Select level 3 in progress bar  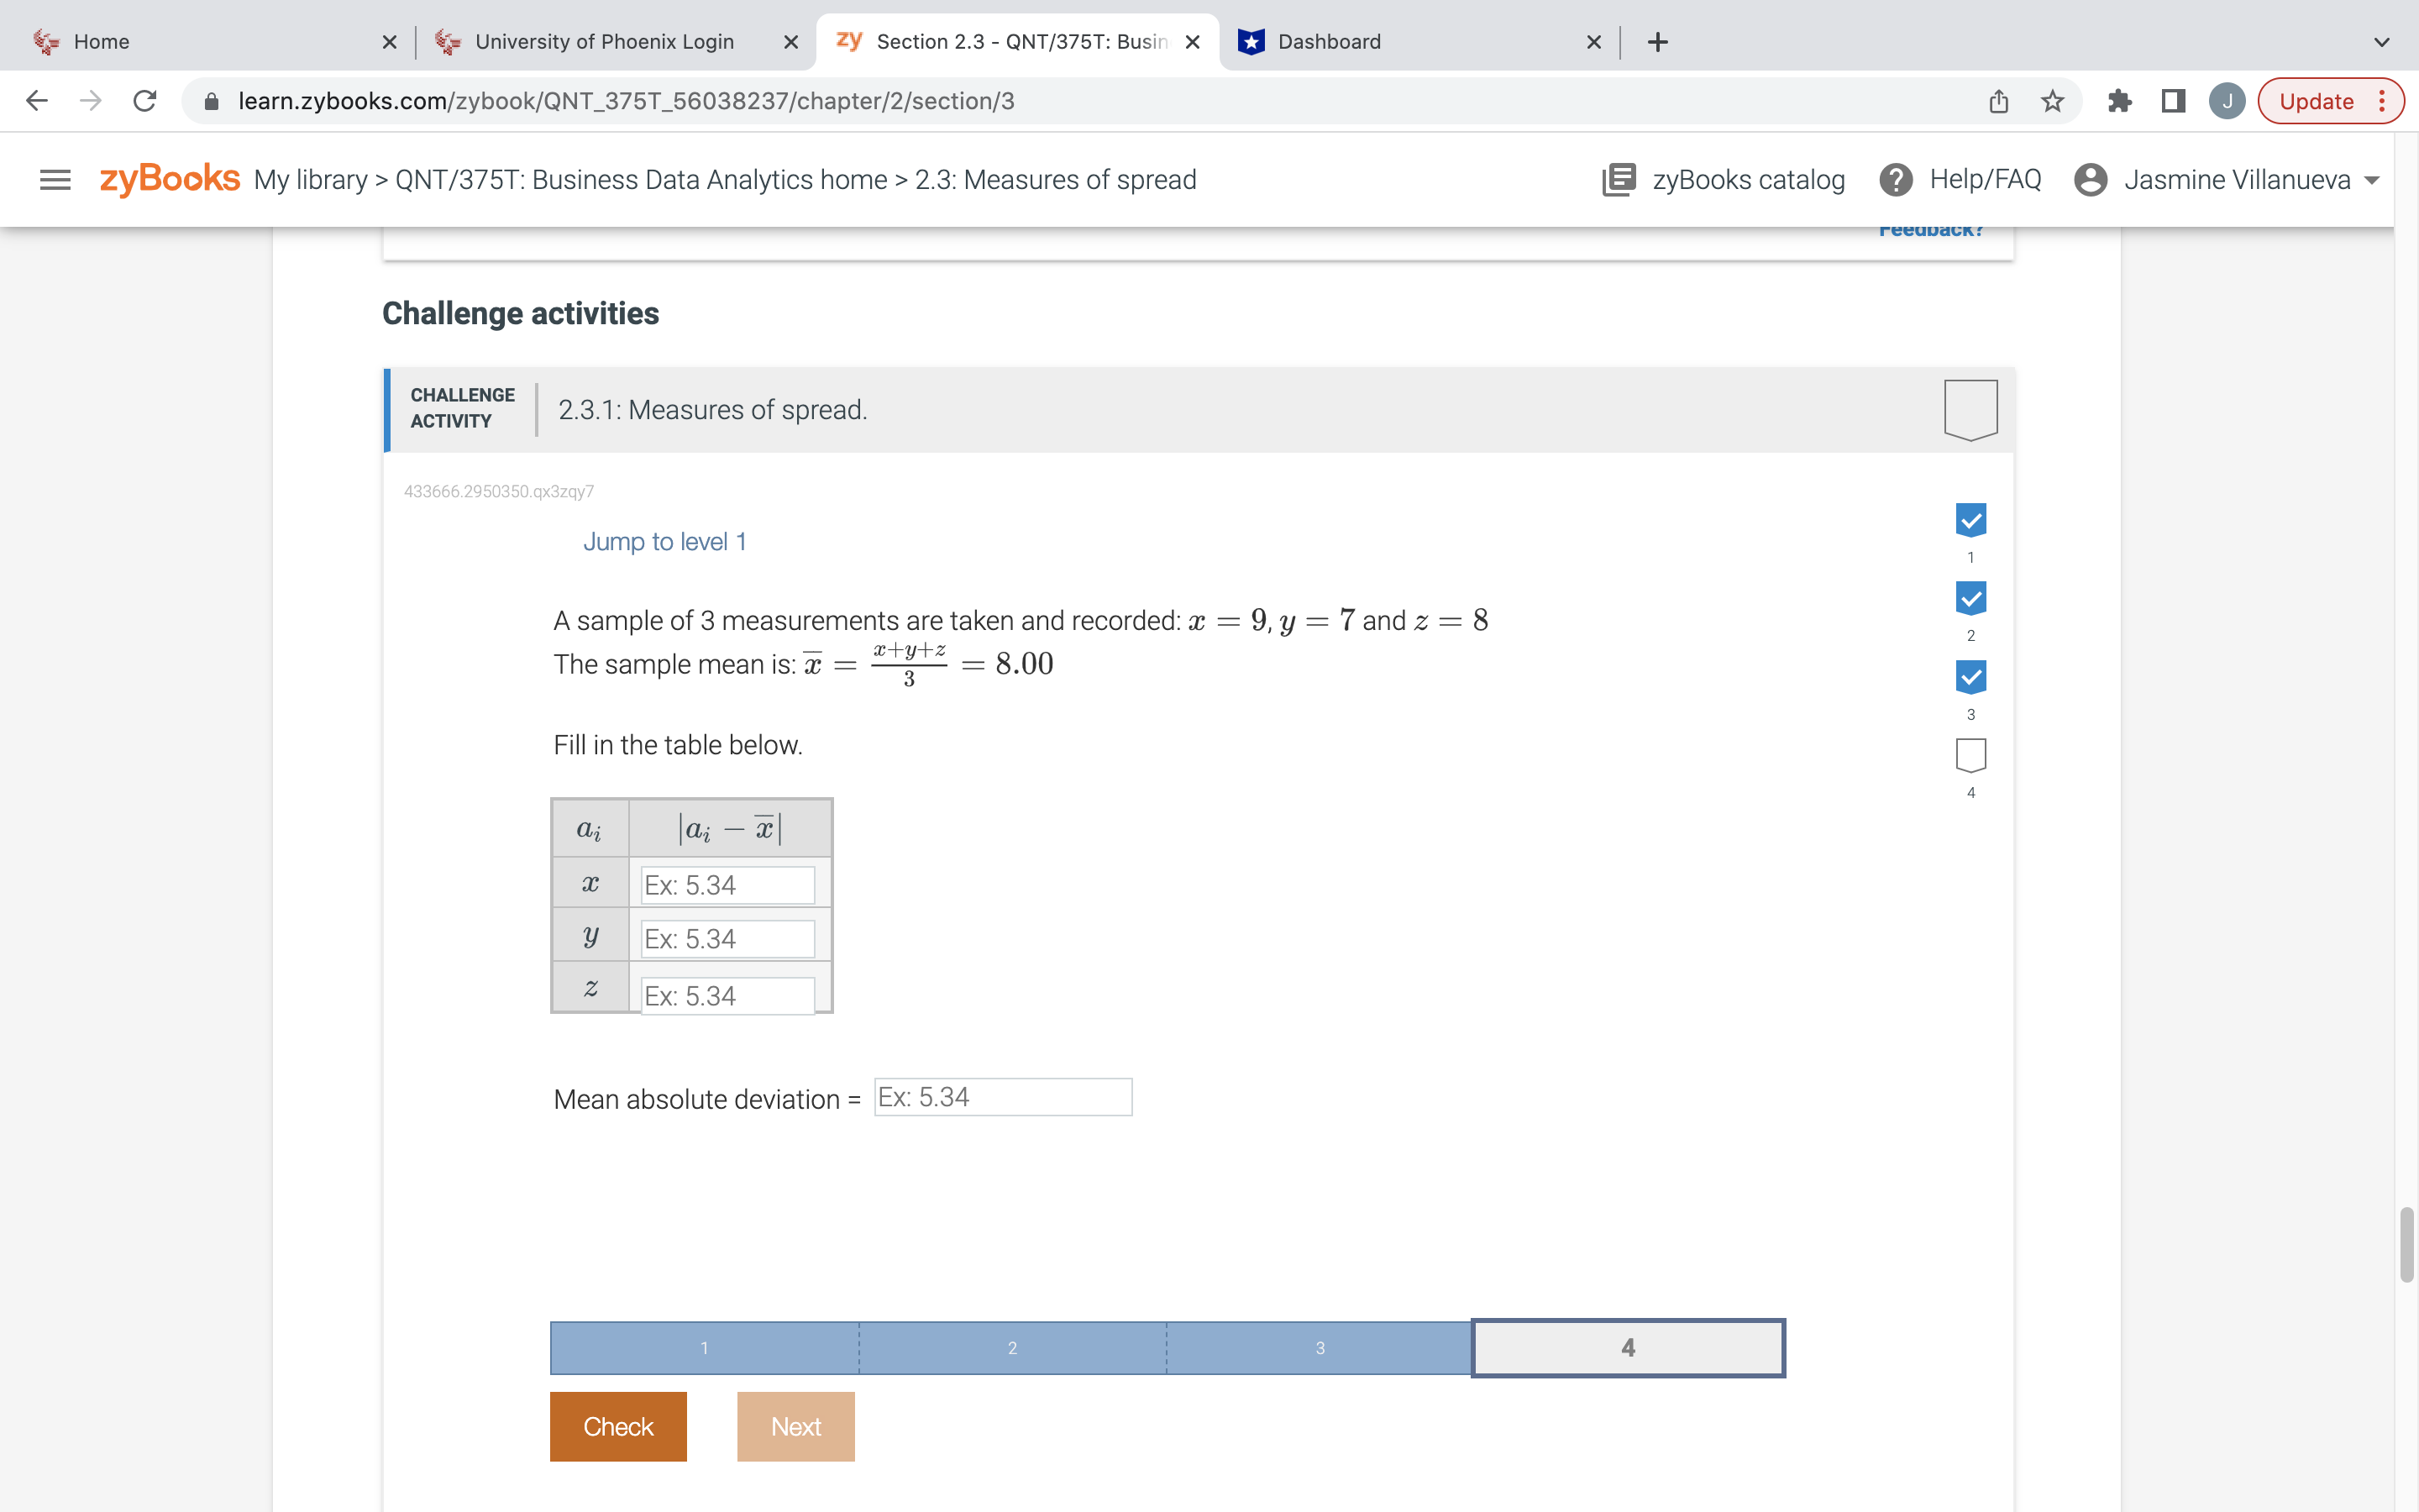1320,1348
